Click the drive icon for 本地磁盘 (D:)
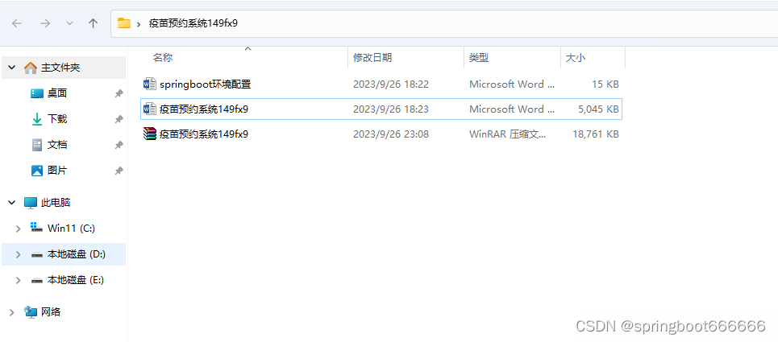Viewport: 778px width, 342px height. pos(37,255)
